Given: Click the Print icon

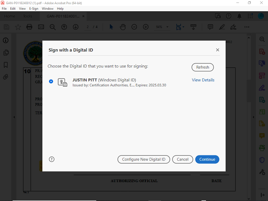Looking at the screenshot, I should click(29, 27).
